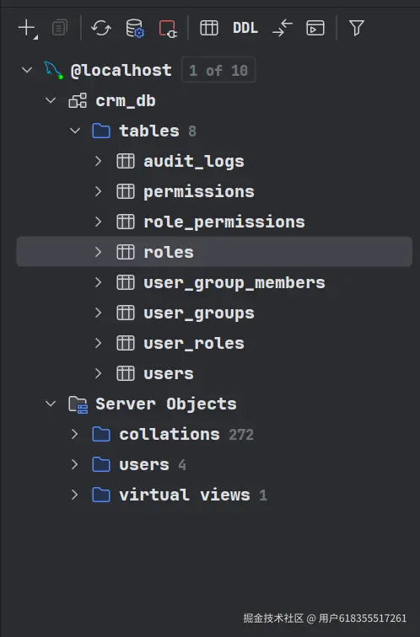The image size is (420, 637).
Task: Click the "1 of 10" schema selector
Action: pos(218,70)
